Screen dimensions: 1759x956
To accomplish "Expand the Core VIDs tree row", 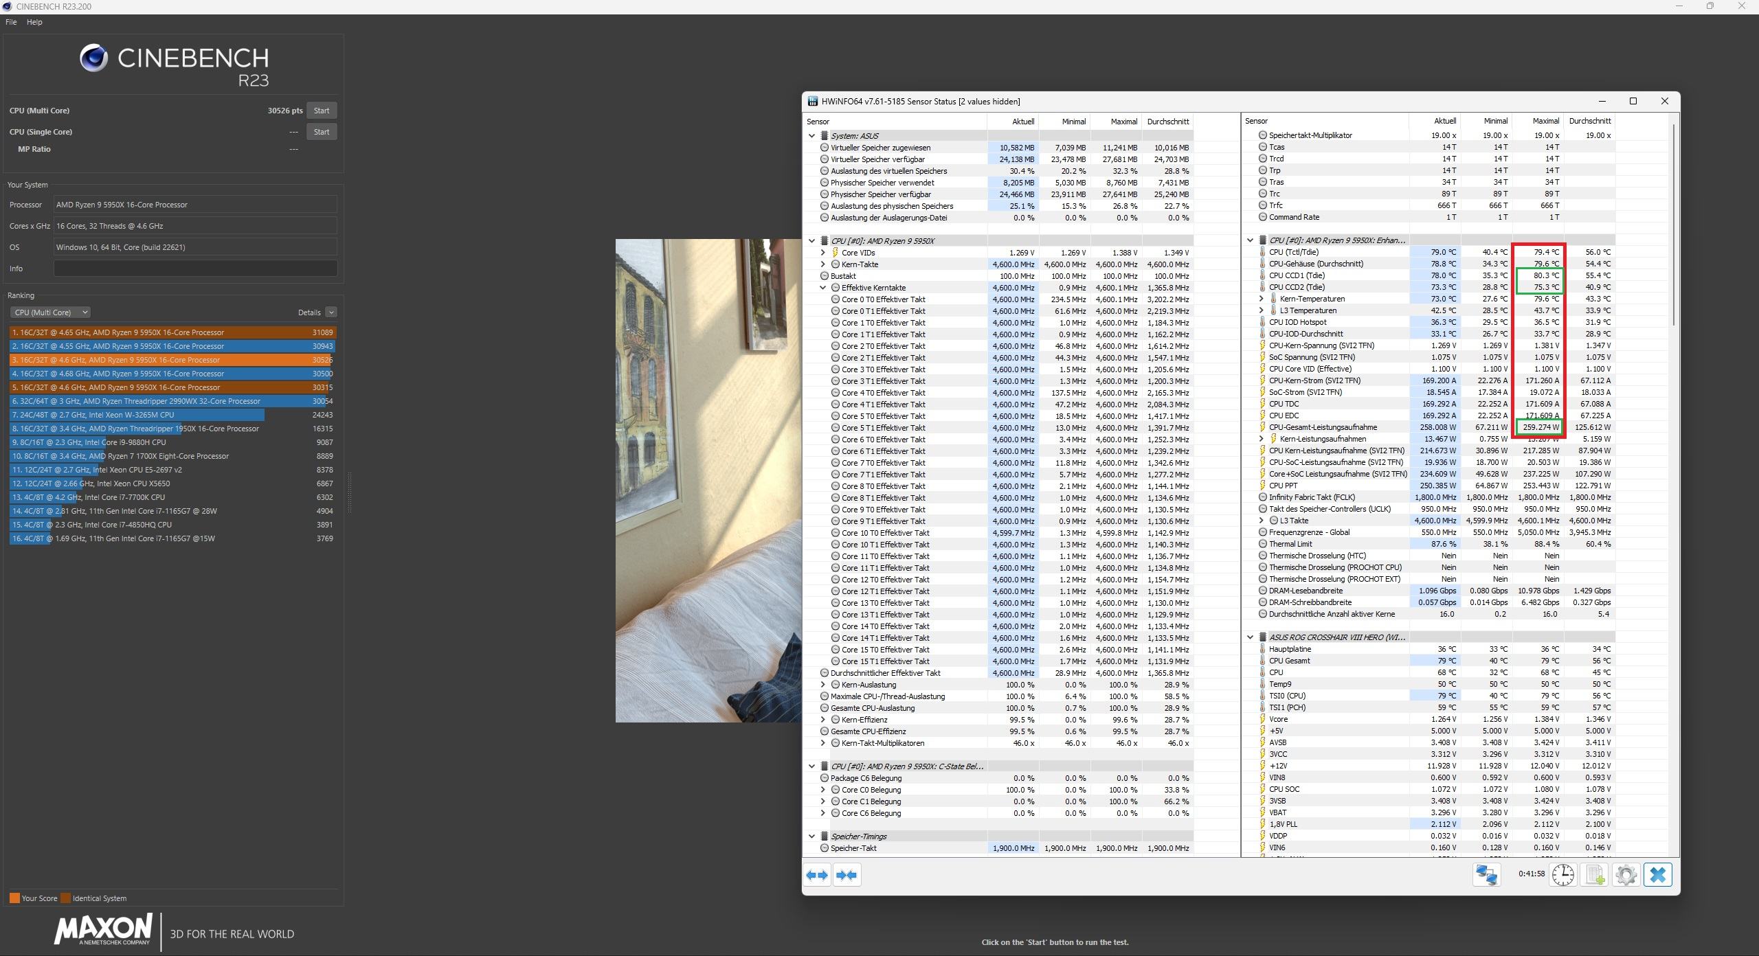I will [823, 253].
